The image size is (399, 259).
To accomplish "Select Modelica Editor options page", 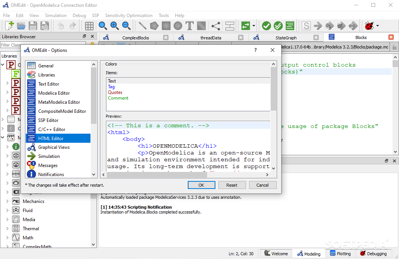I will click(x=58, y=93).
